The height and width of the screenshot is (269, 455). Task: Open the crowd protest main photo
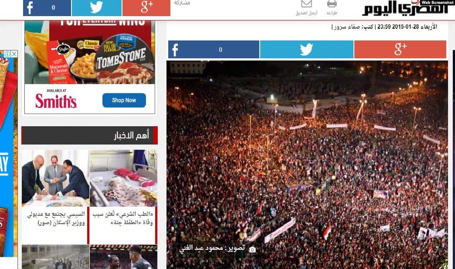click(307, 165)
